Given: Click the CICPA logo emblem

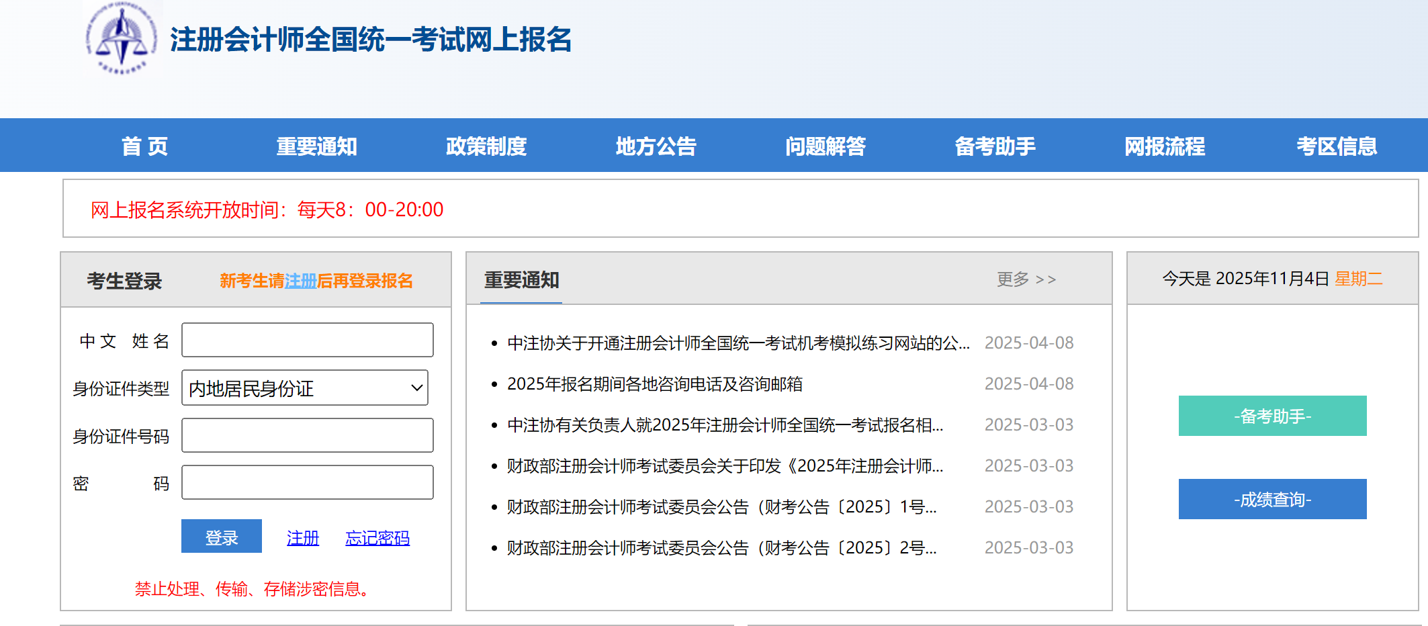Looking at the screenshot, I should click(x=122, y=39).
